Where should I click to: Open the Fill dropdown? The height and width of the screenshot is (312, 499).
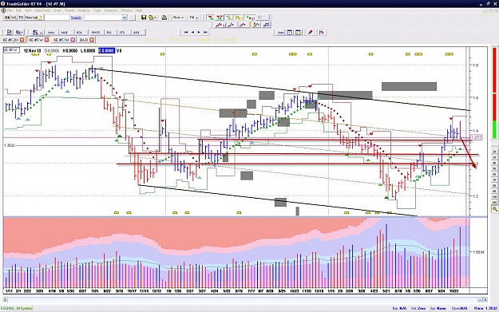(x=193, y=18)
